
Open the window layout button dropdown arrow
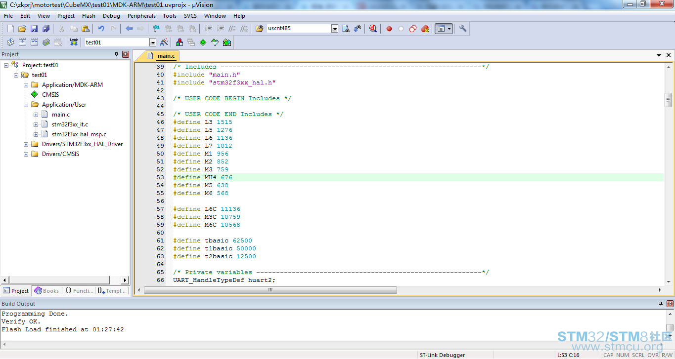click(x=449, y=29)
